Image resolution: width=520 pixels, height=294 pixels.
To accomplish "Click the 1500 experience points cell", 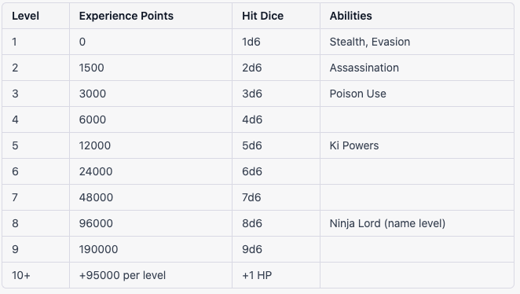I will pyautogui.click(x=151, y=68).
